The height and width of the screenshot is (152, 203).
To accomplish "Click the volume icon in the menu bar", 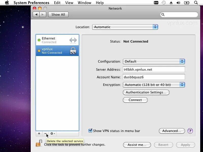I will coord(178,3).
